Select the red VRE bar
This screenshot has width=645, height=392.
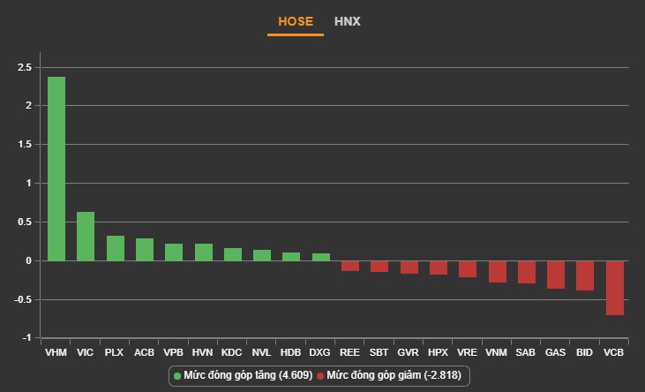coord(468,269)
